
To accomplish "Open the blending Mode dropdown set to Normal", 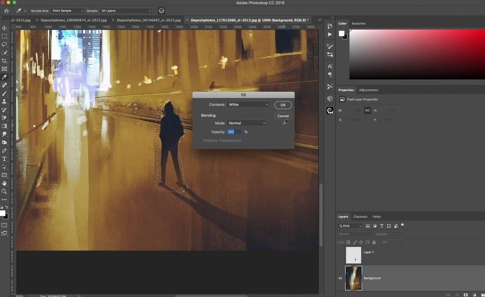I will coord(247,123).
